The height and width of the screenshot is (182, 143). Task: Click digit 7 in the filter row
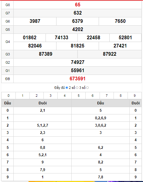(x=107, y=96)
